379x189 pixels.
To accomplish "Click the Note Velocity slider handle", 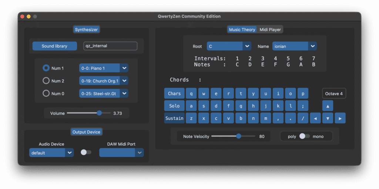I will click(x=239, y=136).
